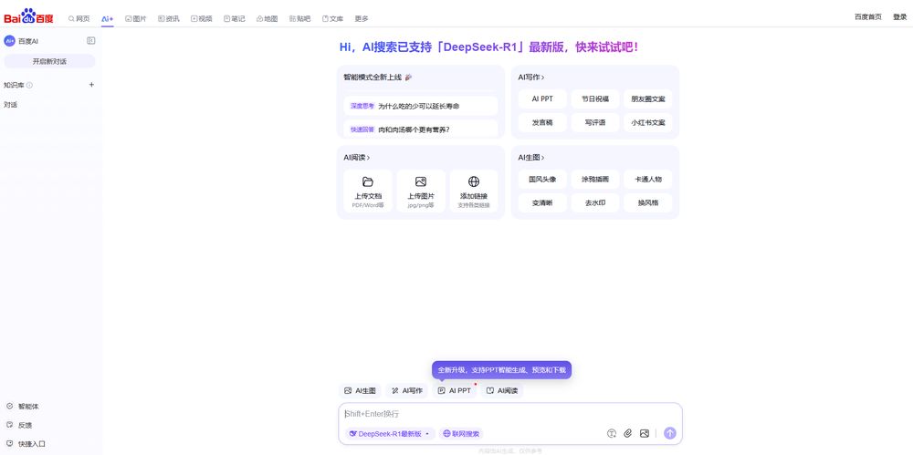Click the 上传文档 folder icon card

pyautogui.click(x=367, y=191)
